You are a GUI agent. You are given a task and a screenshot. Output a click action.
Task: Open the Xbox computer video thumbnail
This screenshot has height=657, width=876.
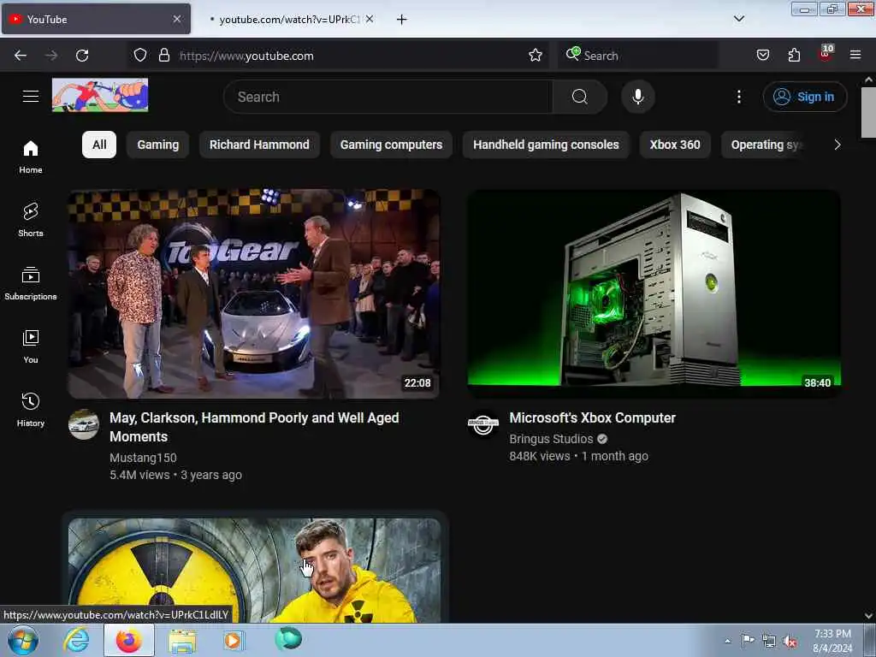pos(654,294)
